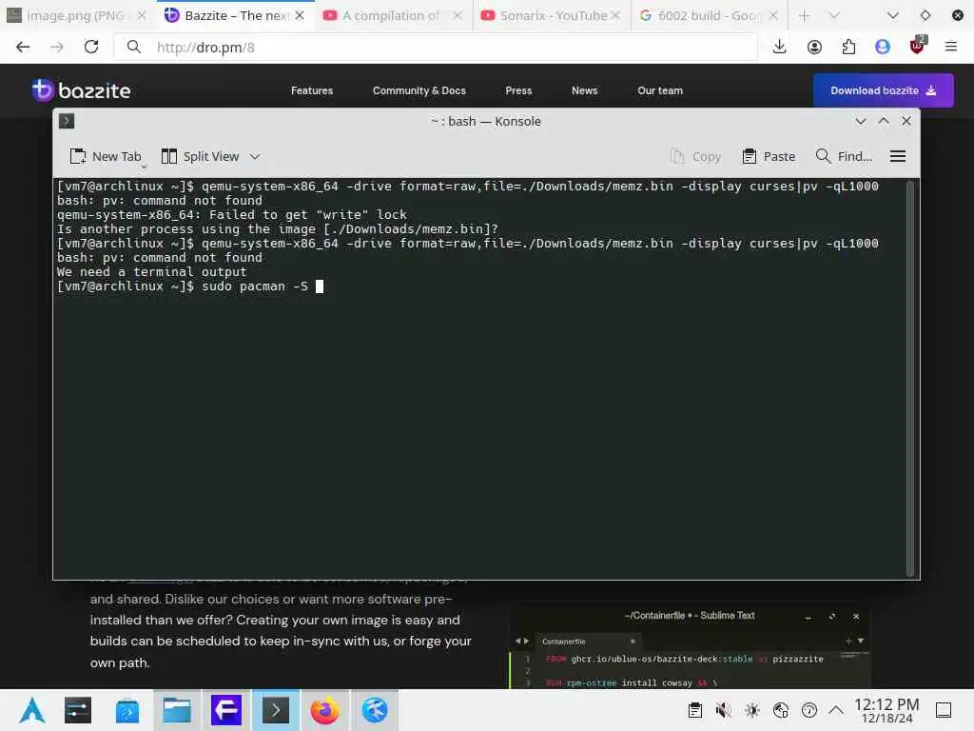Open the clipboard tray icon
This screenshot has width=974, height=731.
tap(695, 710)
